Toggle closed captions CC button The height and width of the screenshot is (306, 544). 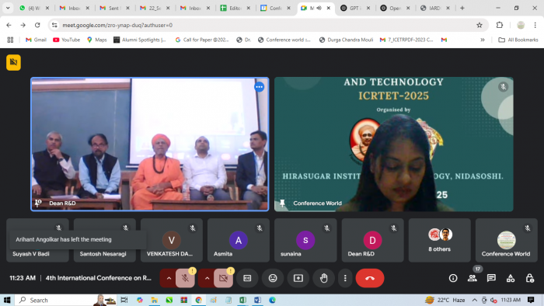pyautogui.click(x=247, y=278)
